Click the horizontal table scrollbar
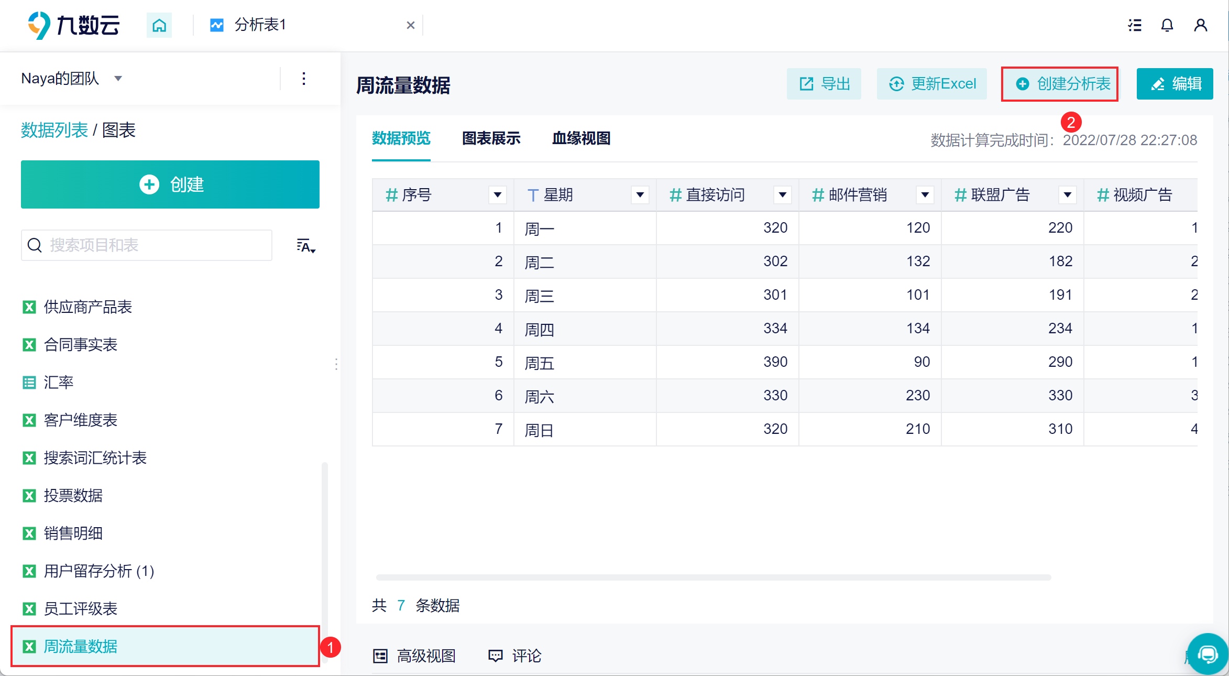1229x676 pixels. pyautogui.click(x=714, y=577)
